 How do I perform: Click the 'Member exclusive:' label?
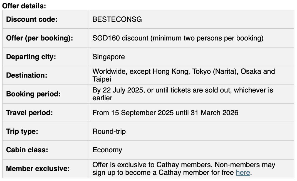click(38, 168)
